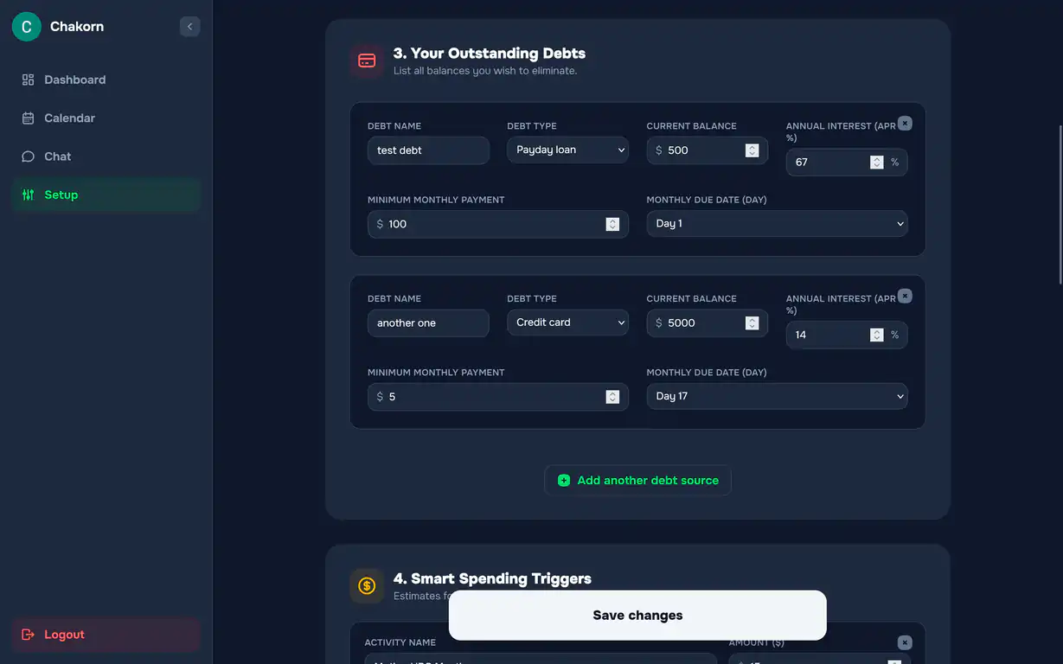Remove the 'test debt' entry

click(x=905, y=124)
